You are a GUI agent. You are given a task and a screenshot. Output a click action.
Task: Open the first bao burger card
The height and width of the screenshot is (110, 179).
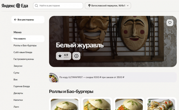pos(65,104)
